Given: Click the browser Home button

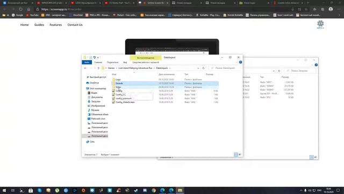Looking at the screenshot, I should (x=28, y=9).
